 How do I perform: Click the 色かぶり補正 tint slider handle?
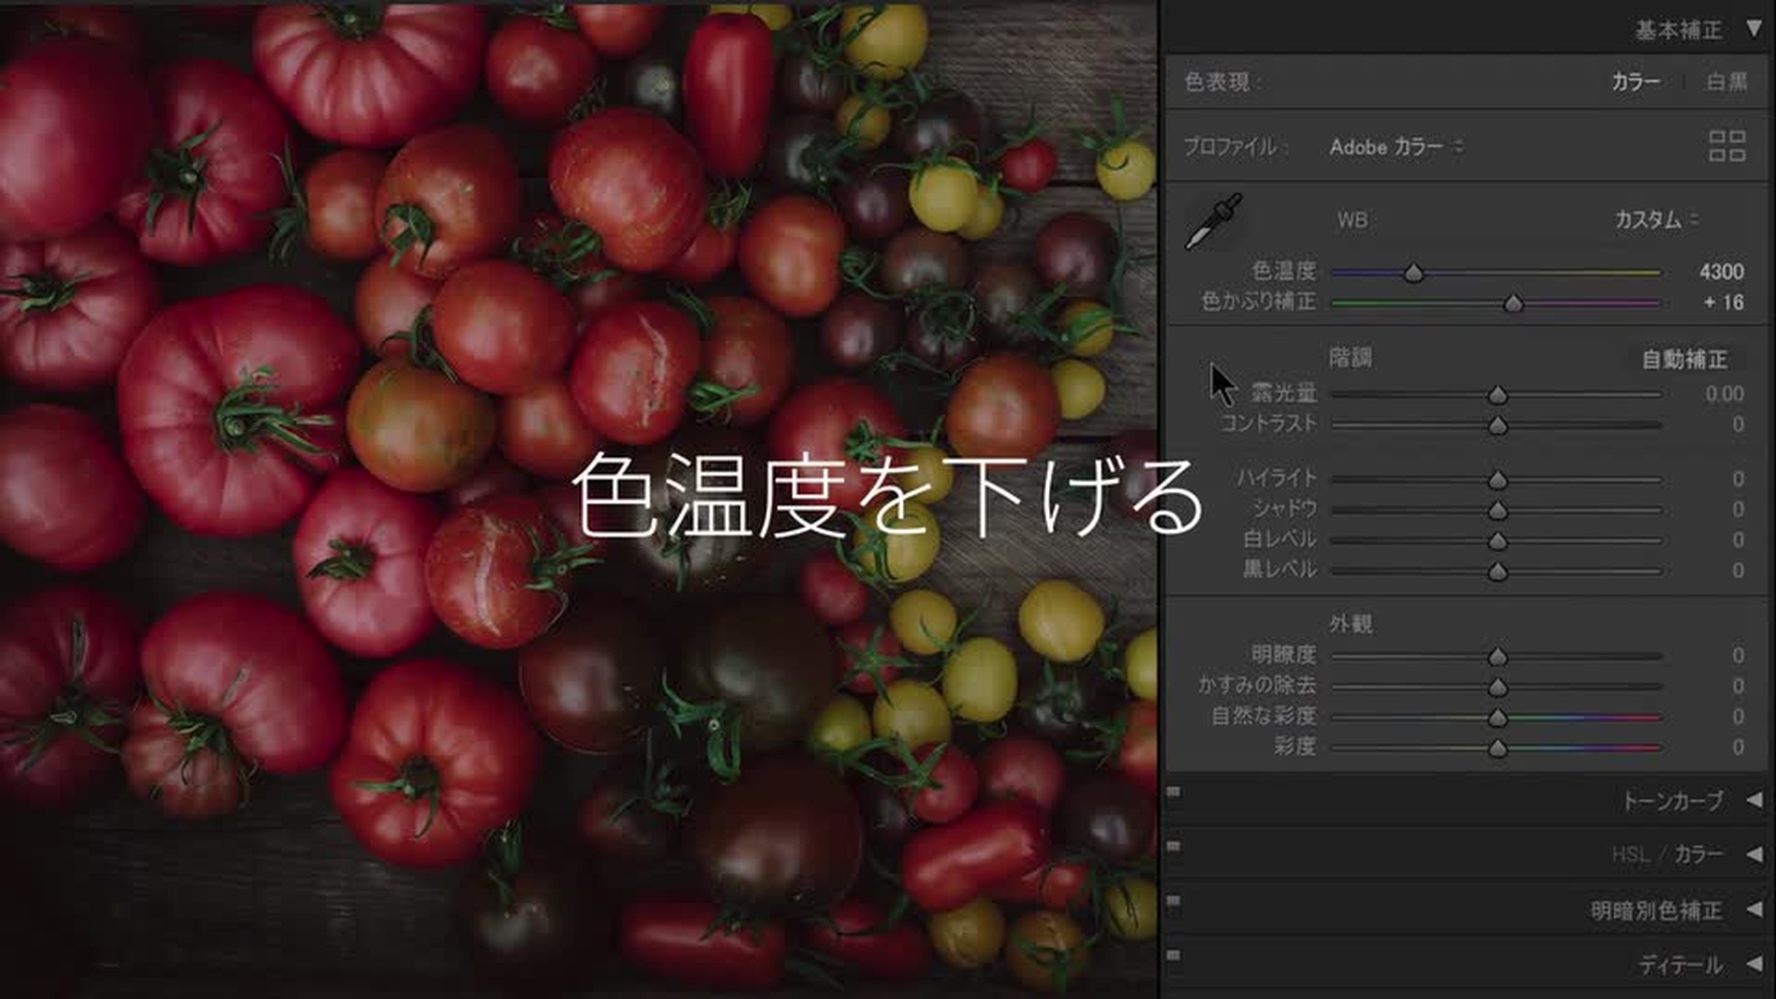[x=1513, y=303]
